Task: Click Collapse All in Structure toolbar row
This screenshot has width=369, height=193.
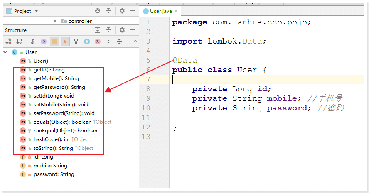Action: (119, 42)
